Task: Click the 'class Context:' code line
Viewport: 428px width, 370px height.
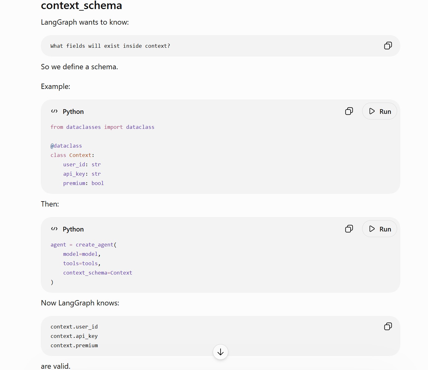Action: pos(72,155)
